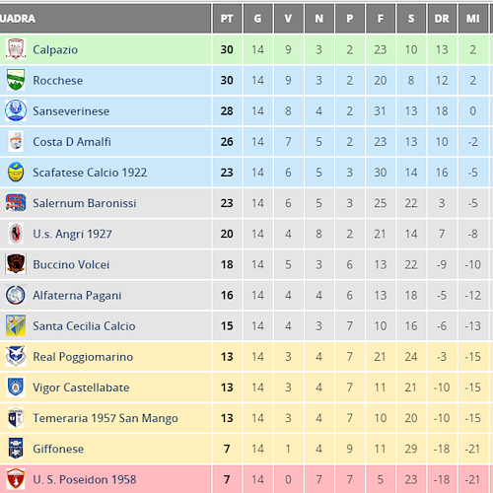This screenshot has height=493, width=493.
Task: Open the Sanseverinese round blue crest
Action: pyautogui.click(x=16, y=110)
